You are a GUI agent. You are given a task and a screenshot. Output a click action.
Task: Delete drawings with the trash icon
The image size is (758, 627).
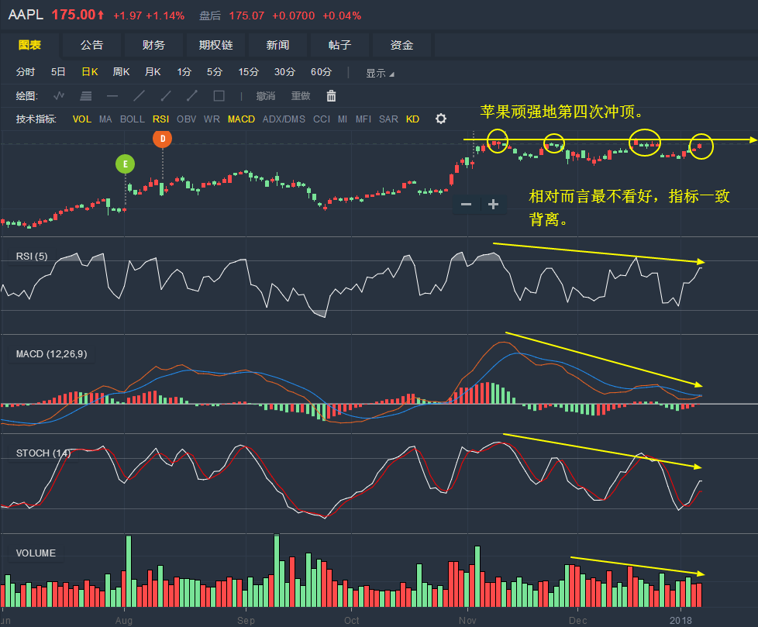[331, 96]
